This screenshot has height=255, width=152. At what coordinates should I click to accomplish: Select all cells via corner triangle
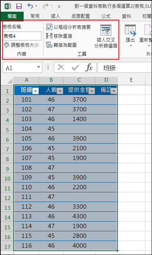(x=10, y=81)
